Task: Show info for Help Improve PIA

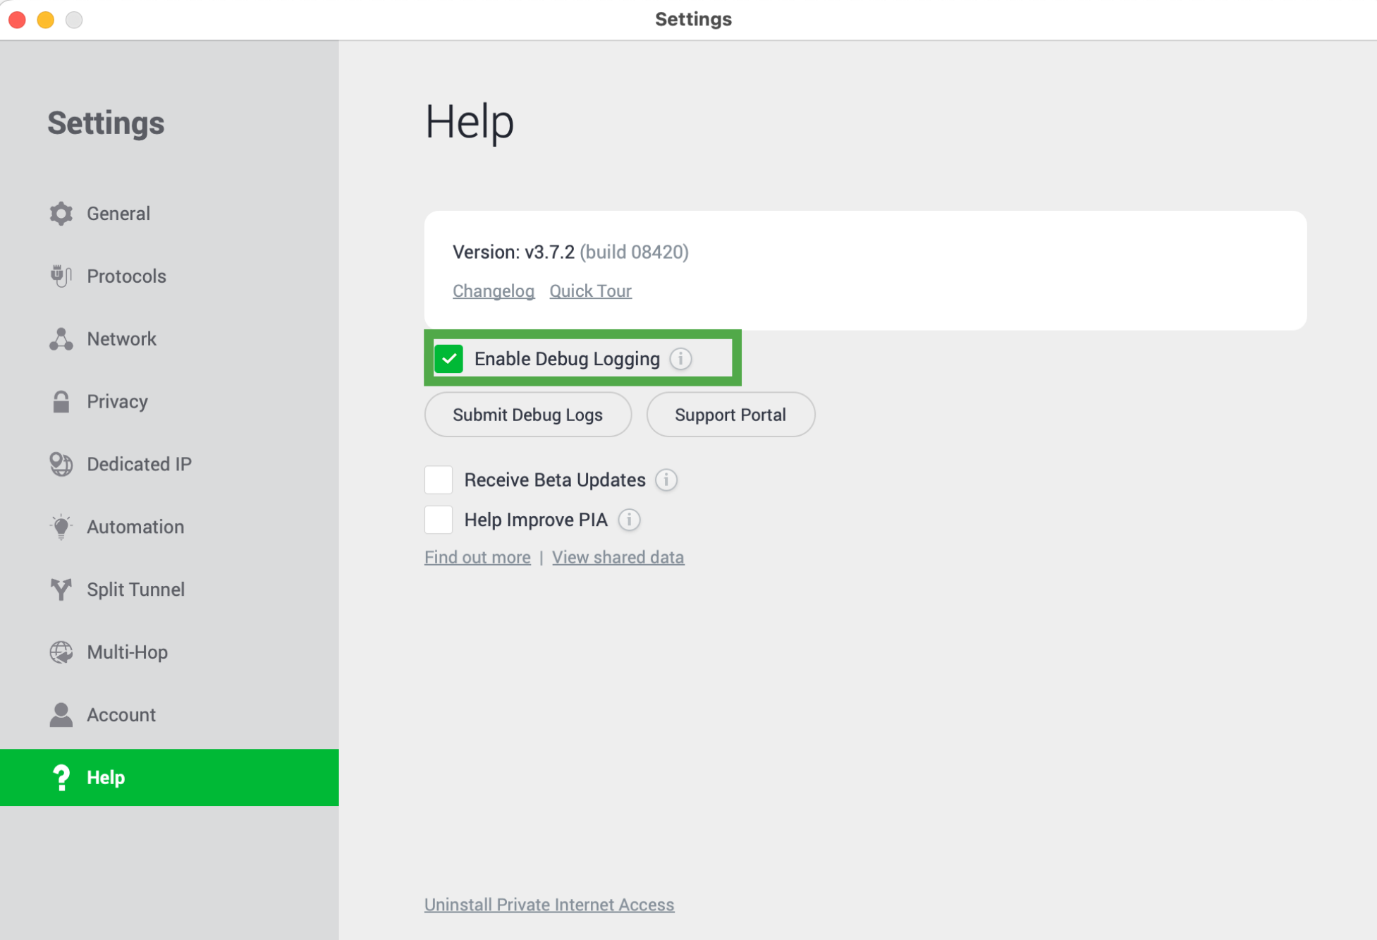Action: [630, 520]
